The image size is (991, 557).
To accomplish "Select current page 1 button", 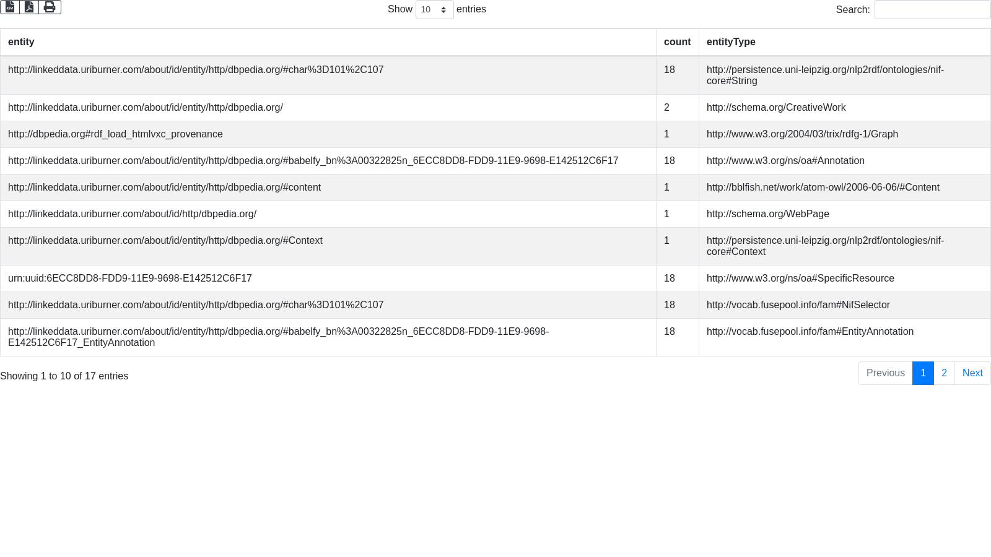I will coord(923,373).
